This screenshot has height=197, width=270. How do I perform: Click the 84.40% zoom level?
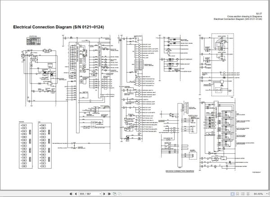point(258,194)
